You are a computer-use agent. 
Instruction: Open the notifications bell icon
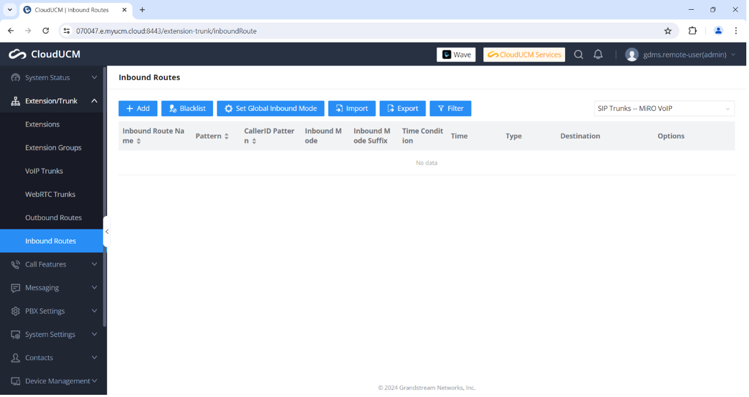coord(598,55)
